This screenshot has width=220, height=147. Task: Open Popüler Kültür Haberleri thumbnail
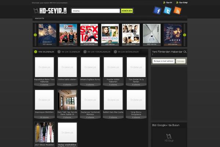click(113, 67)
